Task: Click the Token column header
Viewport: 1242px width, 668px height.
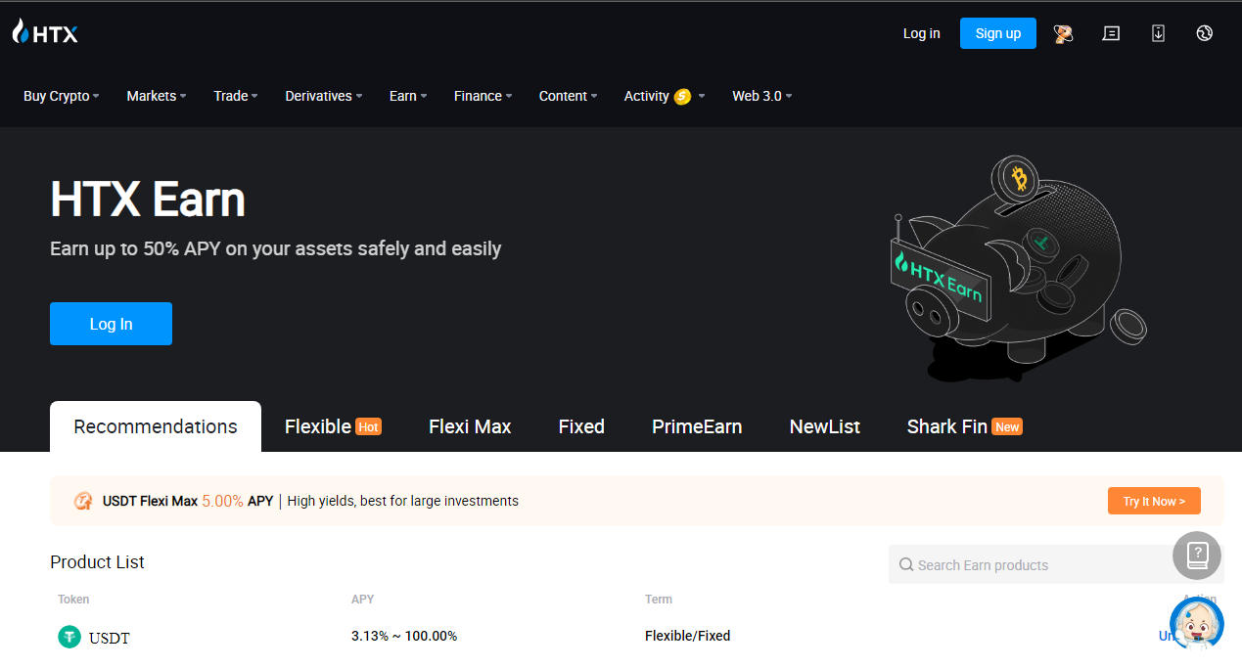Action: pos(73,599)
